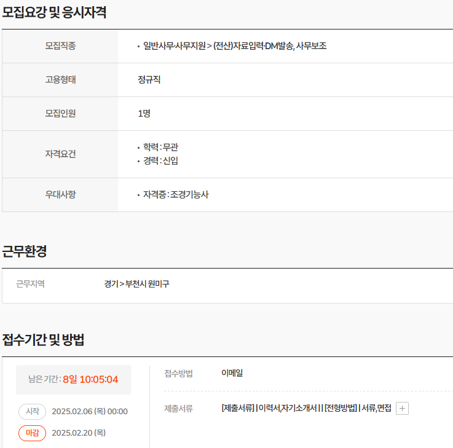Click the 제출서류 label
The image size is (453, 448).
(178, 409)
